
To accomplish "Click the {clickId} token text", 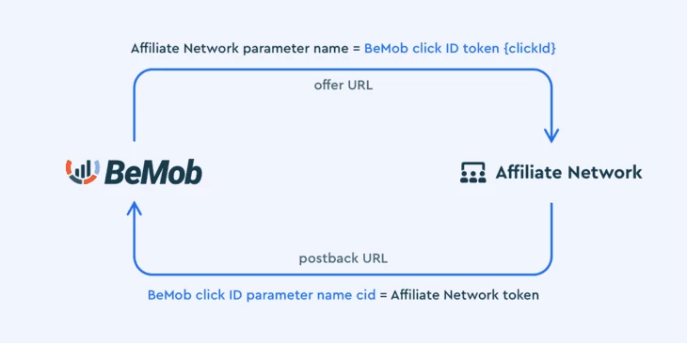I will pyautogui.click(x=529, y=49).
